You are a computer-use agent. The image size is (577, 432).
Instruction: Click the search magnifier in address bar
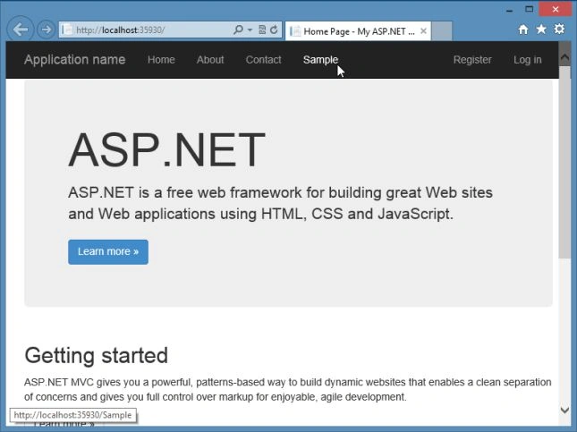click(x=238, y=30)
